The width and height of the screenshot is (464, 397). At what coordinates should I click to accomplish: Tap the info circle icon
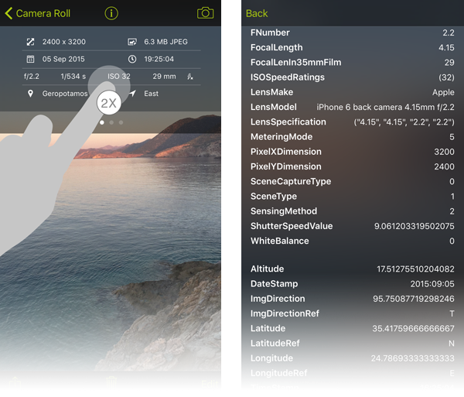pos(111,13)
